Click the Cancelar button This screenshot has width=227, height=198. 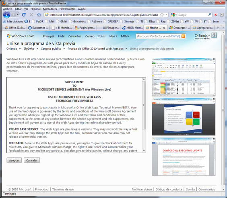coord(32,160)
